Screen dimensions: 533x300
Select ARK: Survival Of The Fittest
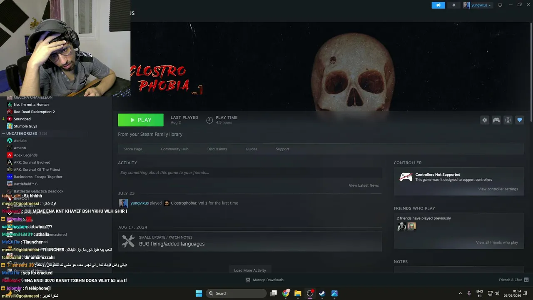click(x=37, y=170)
